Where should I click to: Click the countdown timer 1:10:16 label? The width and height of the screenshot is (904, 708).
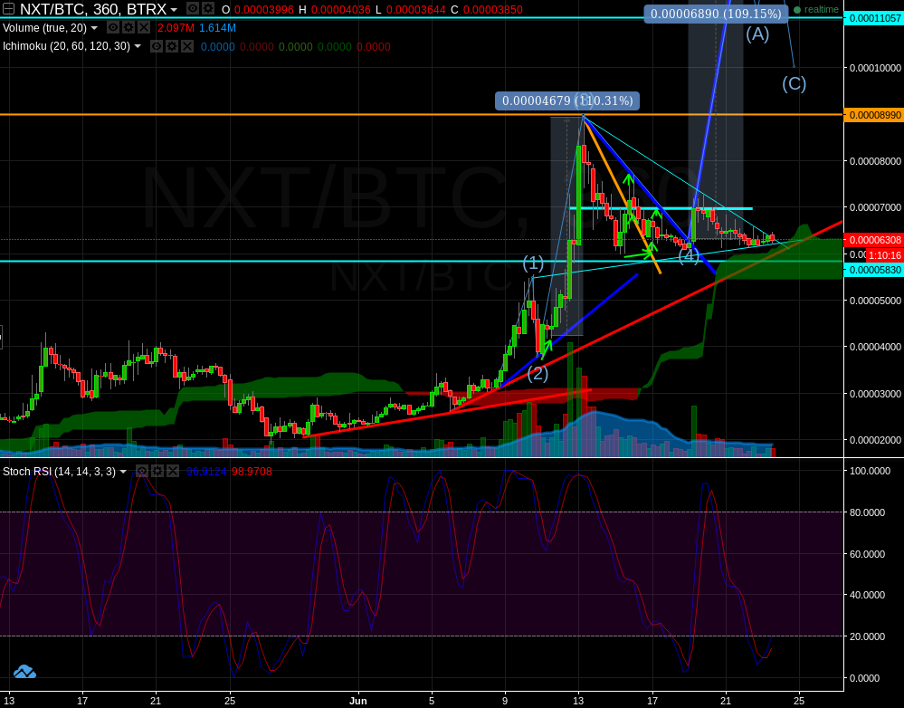pos(884,255)
